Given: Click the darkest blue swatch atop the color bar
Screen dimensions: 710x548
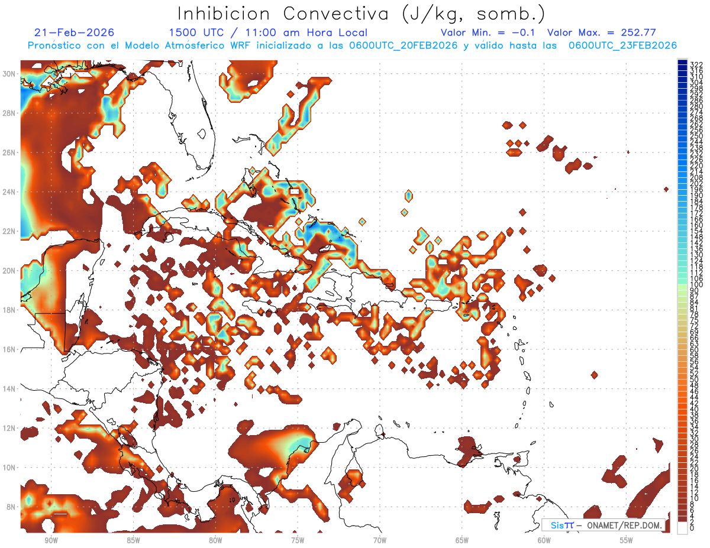Looking at the screenshot, I should click(x=682, y=63).
